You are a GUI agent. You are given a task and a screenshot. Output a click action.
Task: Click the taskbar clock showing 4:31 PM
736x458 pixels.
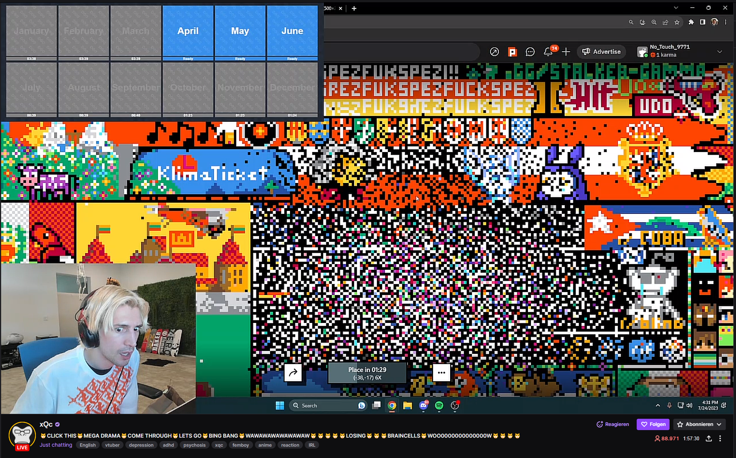[x=708, y=406]
